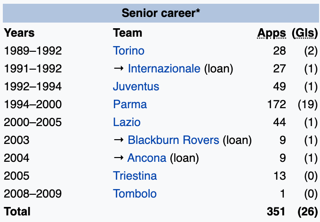Click the Senior career header
The width and height of the screenshot is (320, 222).
coord(161,13)
